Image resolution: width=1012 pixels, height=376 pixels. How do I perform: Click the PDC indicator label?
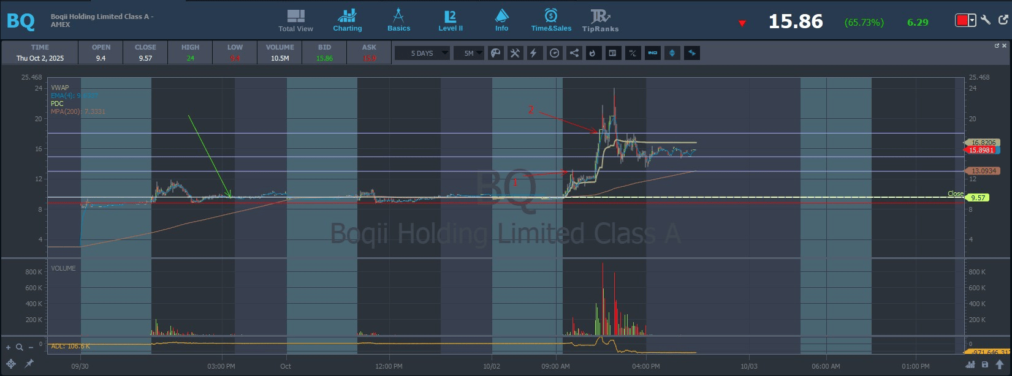[x=57, y=103]
